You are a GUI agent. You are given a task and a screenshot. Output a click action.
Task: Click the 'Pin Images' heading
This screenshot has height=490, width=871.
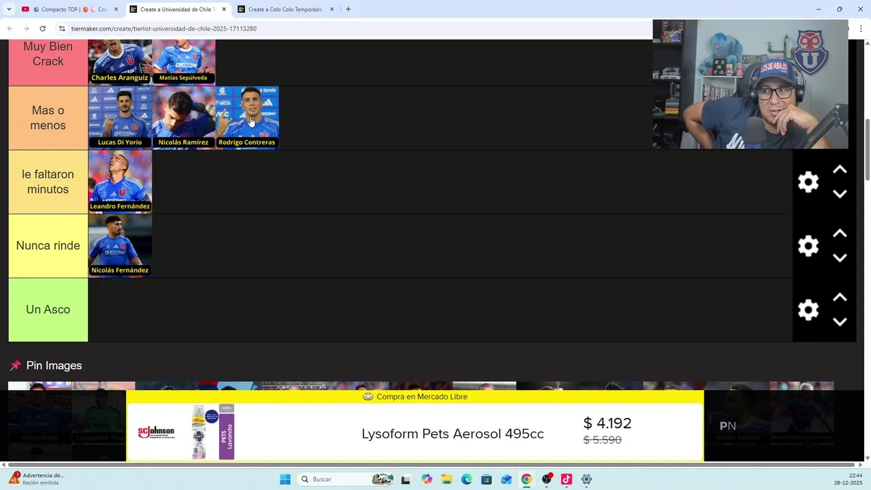coord(54,365)
